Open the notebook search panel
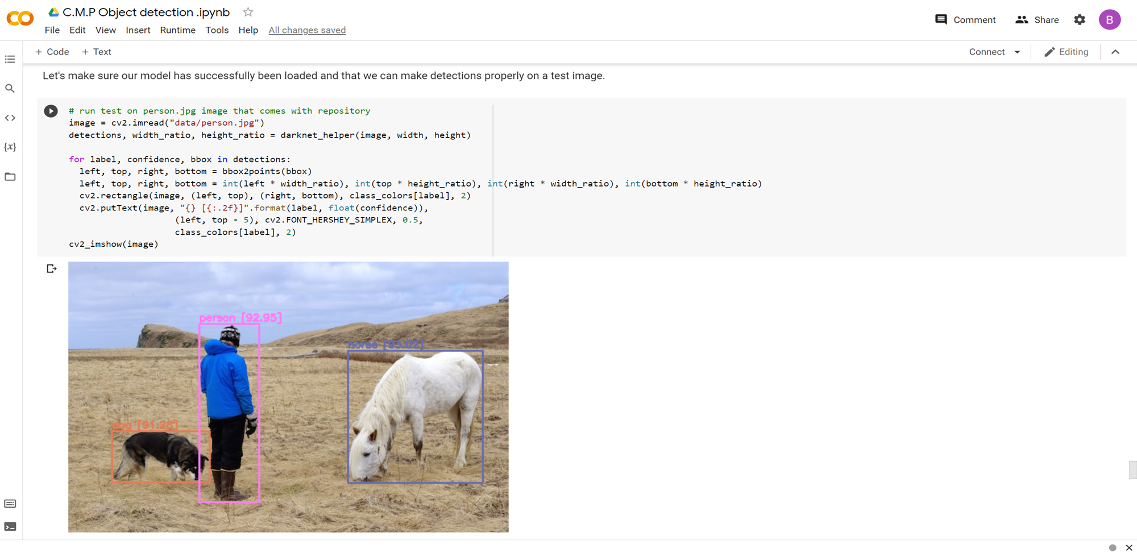Viewport: 1137px width, 552px height. tap(10, 88)
